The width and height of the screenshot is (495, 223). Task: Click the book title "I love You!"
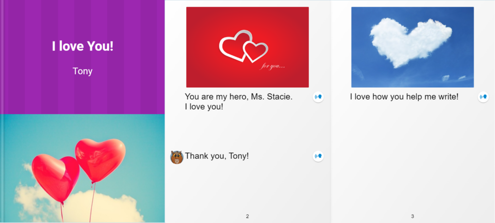pyautogui.click(x=83, y=46)
